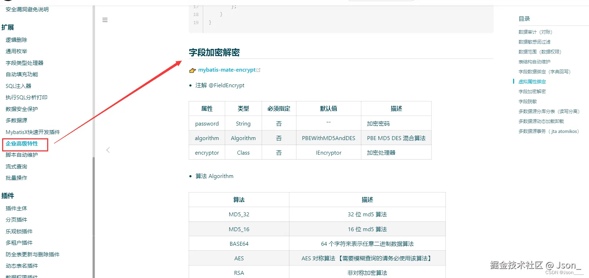The image size is (589, 278).
Task: Open 动态表名插件 sidebar page
Action: (22, 266)
